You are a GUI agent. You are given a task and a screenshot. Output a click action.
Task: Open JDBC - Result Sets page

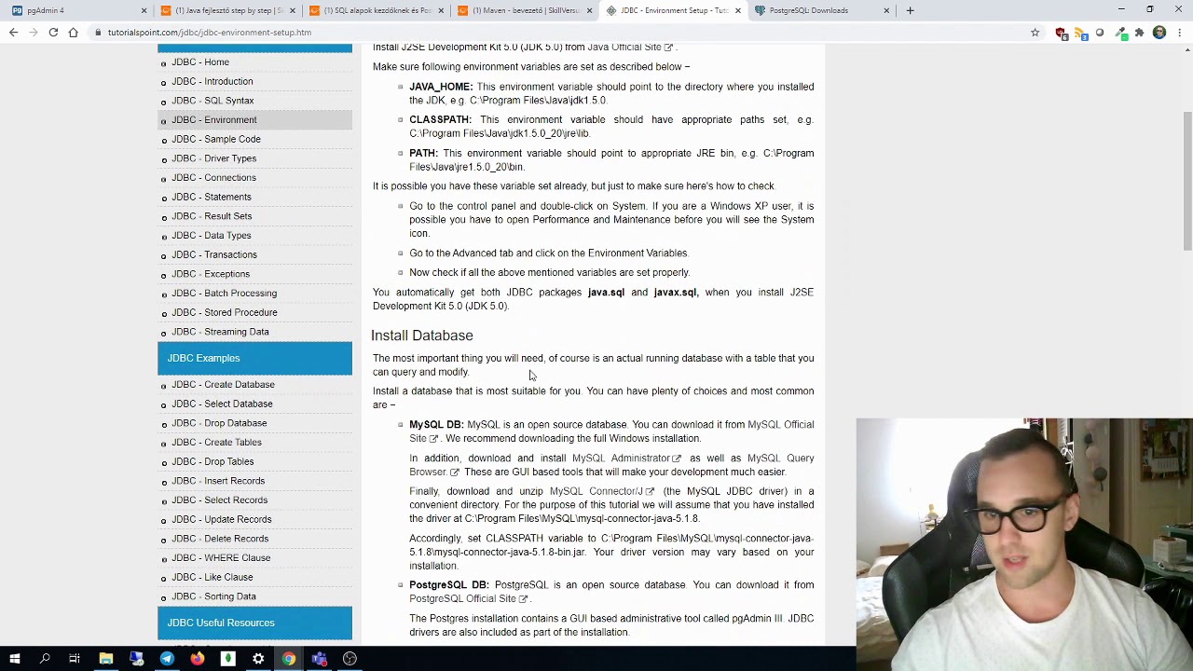pyautogui.click(x=212, y=216)
